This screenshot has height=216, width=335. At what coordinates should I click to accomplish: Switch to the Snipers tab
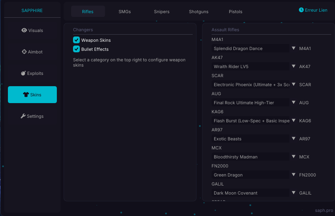[162, 12]
